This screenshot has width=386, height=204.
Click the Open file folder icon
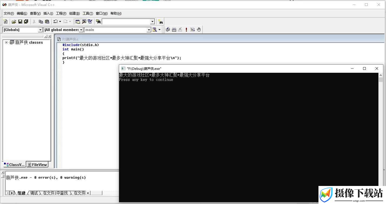coord(14,22)
